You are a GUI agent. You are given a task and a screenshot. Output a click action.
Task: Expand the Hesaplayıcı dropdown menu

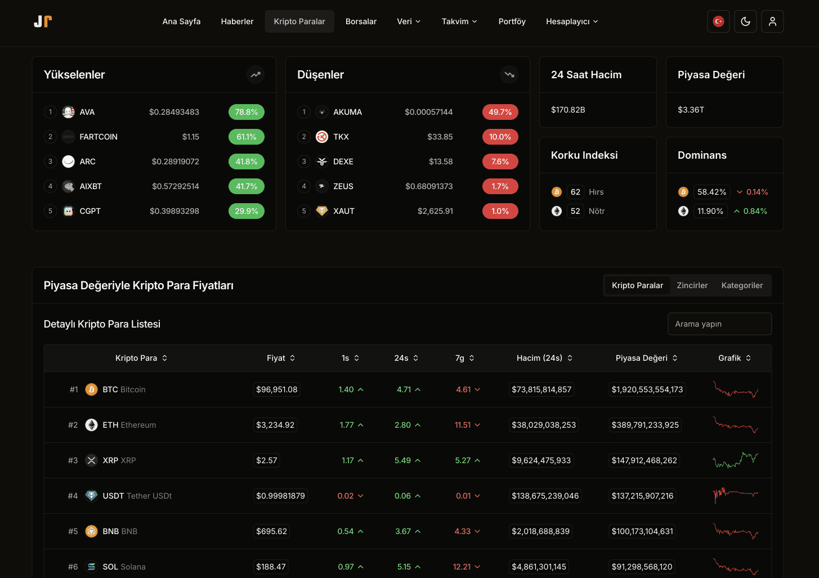pyautogui.click(x=572, y=21)
